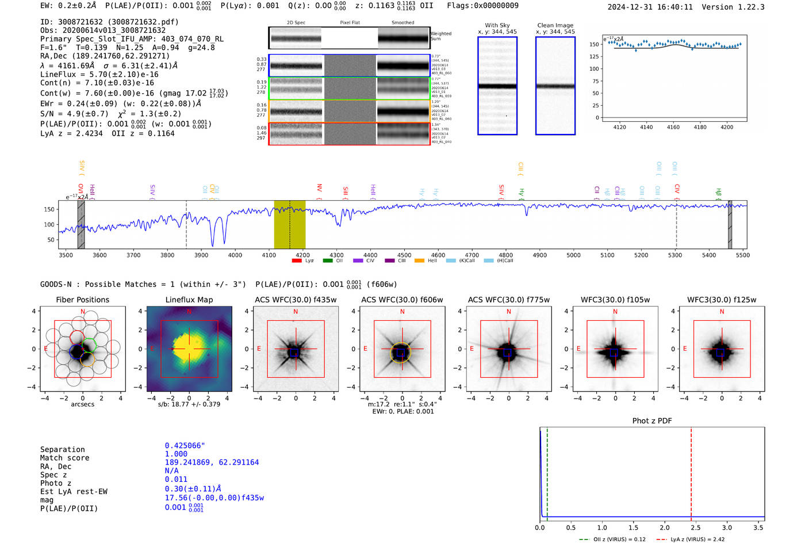
Task: Click the OII green legend swatch
Action: tap(328, 260)
